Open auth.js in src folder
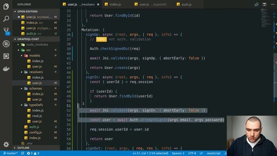Screen dimensions: 277x156 [36, 127]
